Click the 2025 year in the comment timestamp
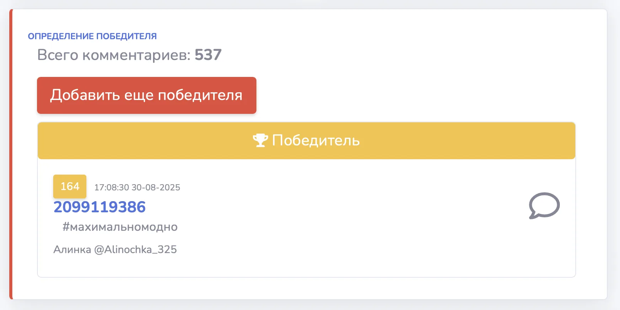Viewport: 620px width, 310px height. pyautogui.click(x=170, y=187)
